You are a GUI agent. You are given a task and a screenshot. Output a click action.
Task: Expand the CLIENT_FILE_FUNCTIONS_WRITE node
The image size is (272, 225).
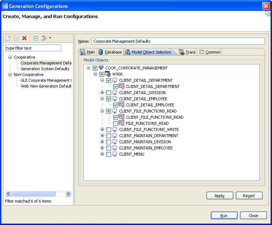(x=102, y=129)
